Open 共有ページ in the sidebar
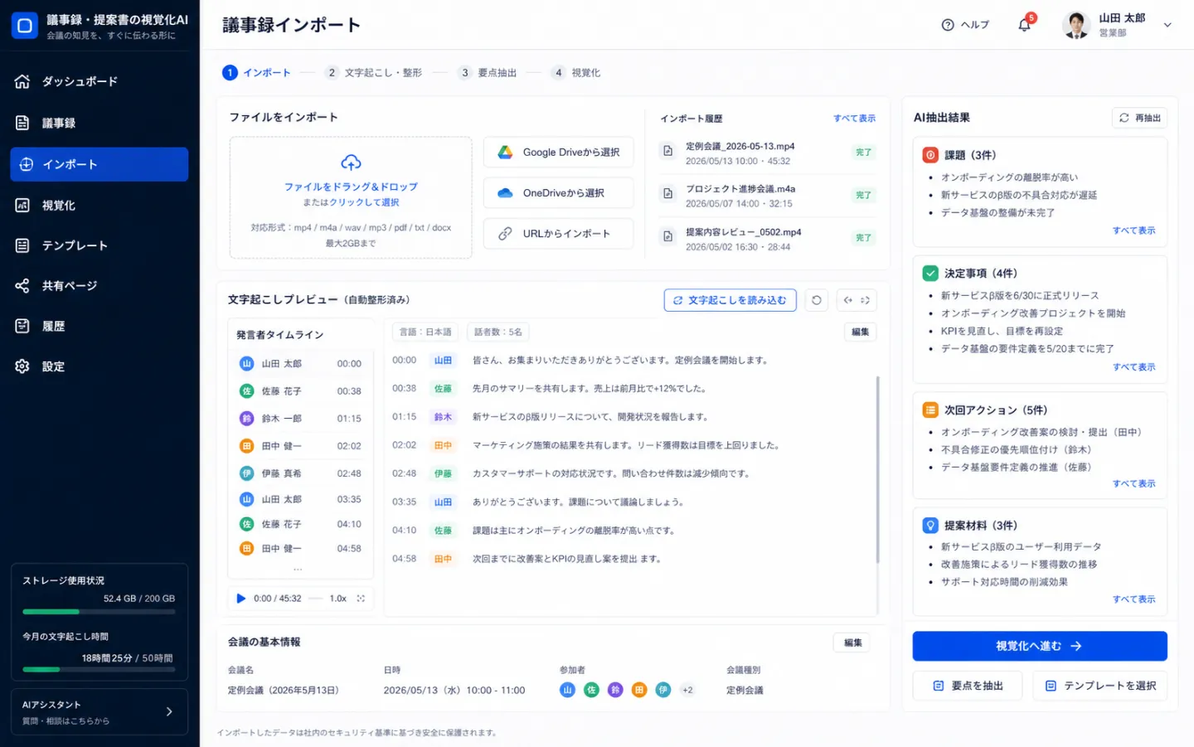Viewport: 1194px width, 747px height. [99, 286]
